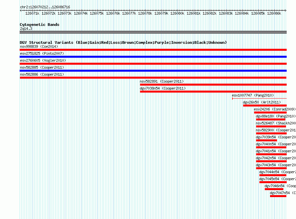The width and height of the screenshot is (296, 219).
Task: Click the blue gain bar for esv2751825
Action: 153,57
